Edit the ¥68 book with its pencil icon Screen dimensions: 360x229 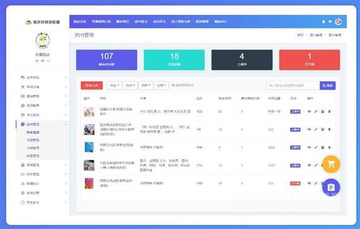(x=316, y=183)
